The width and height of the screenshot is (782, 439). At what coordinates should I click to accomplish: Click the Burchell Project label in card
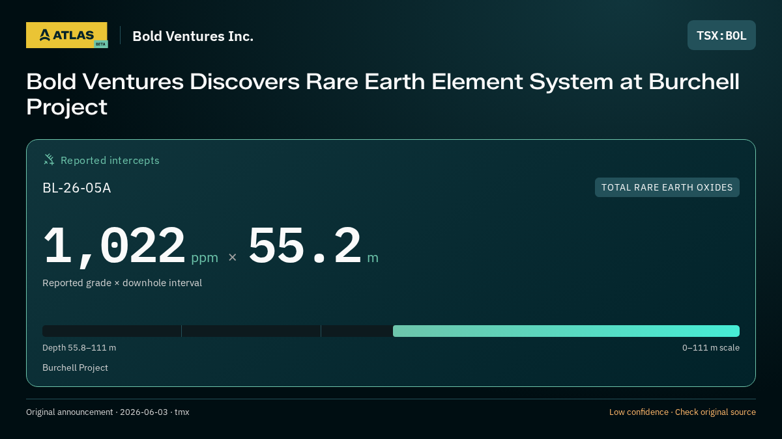tap(75, 367)
